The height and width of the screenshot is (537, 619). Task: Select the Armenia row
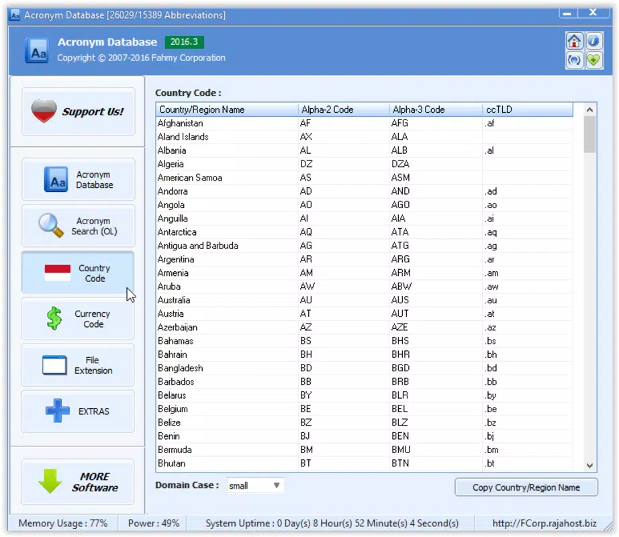365,273
